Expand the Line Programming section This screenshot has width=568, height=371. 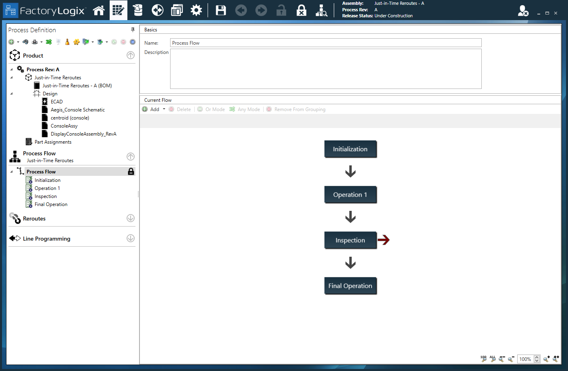(131, 238)
